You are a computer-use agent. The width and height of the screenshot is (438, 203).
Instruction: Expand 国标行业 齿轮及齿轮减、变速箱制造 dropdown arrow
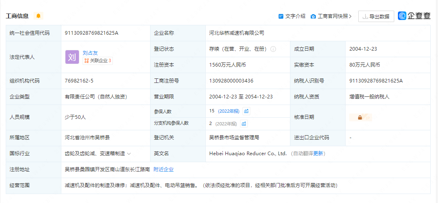tap(129, 153)
